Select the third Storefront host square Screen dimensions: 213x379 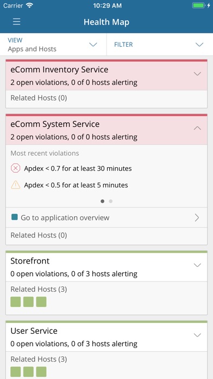tap(41, 302)
